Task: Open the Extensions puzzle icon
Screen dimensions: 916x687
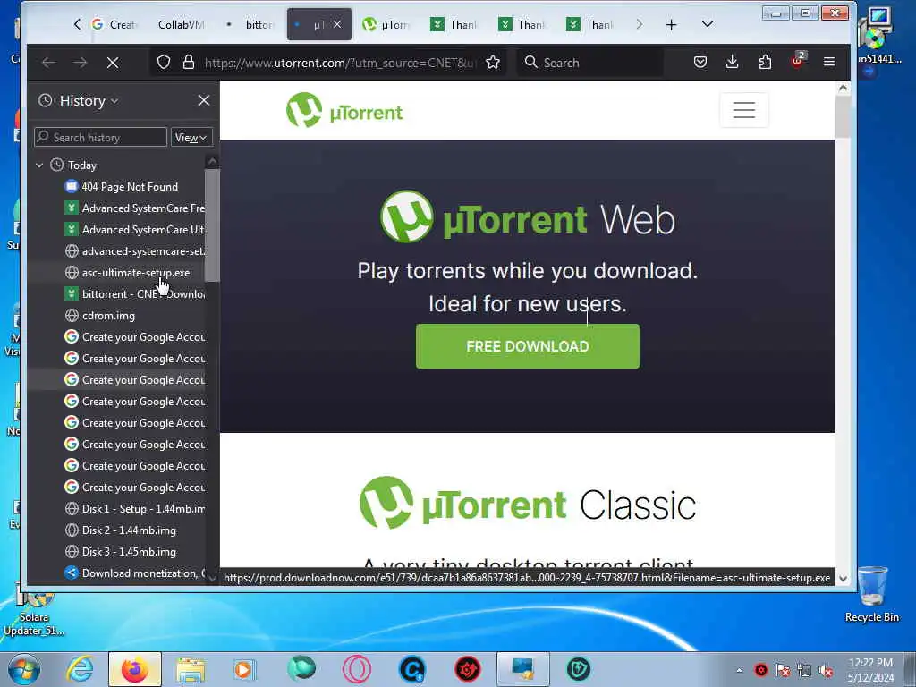Action: 765,62
